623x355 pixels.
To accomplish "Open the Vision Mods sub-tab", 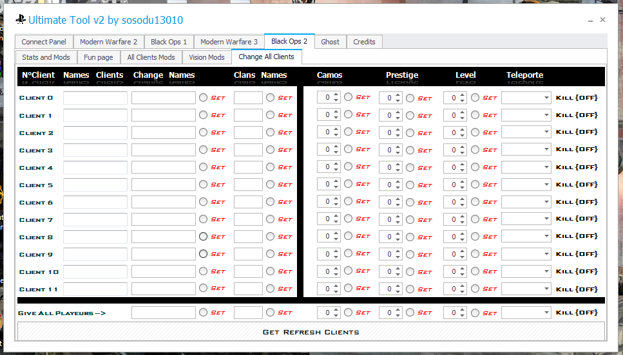I will 207,57.
